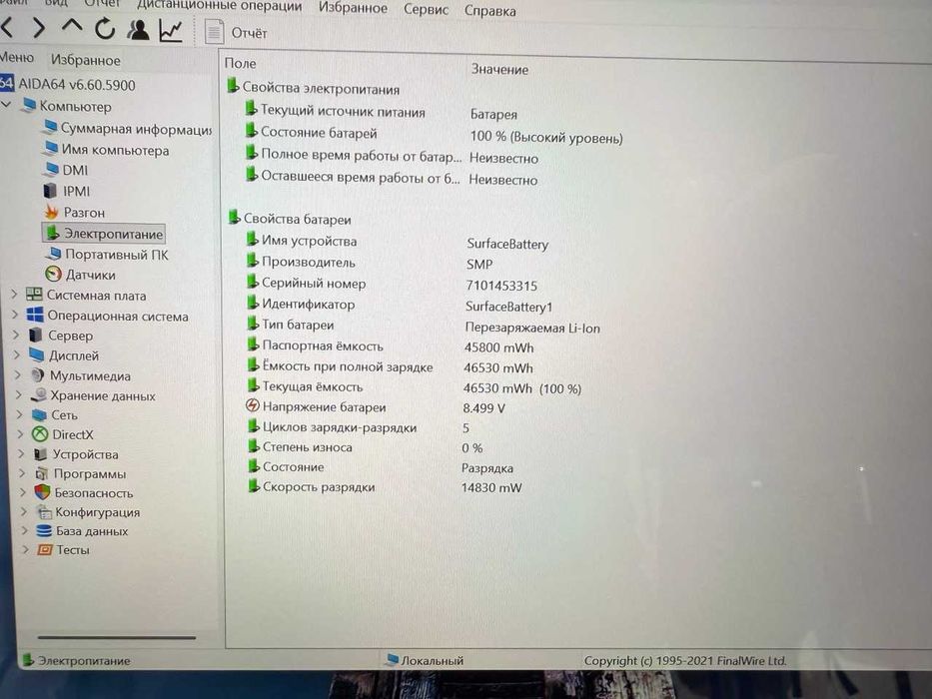
Task: Click the Значение column header
Action: tap(499, 69)
